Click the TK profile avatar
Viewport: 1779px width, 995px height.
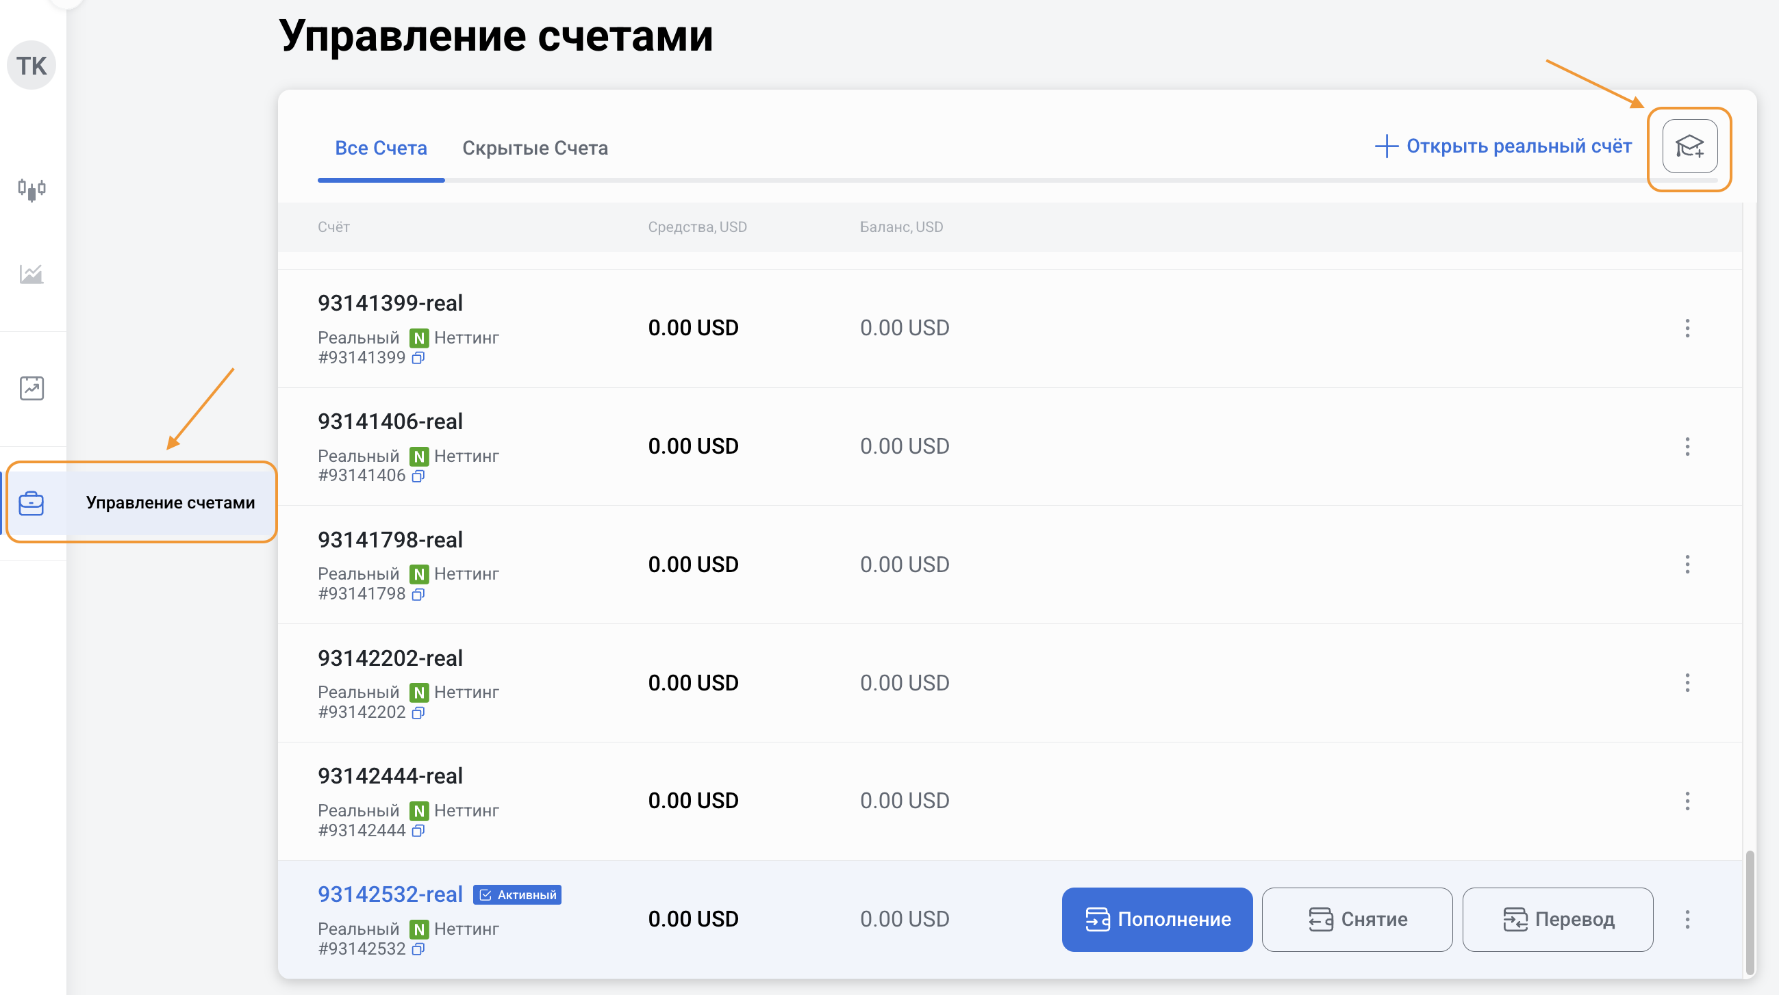pos(31,66)
